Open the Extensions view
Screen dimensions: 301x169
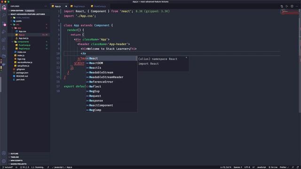(x=4, y=40)
